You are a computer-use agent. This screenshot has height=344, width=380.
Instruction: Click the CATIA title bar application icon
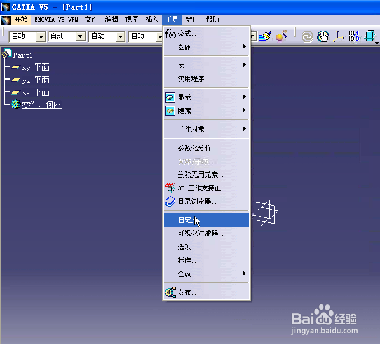click(x=6, y=7)
